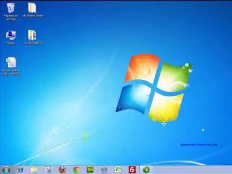
Task: Click the My Shared Folder label text
Action: pos(33,15)
